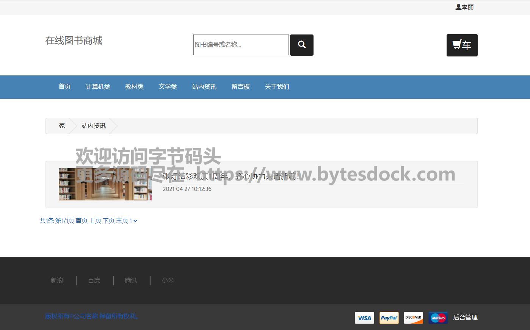Screen dimensions: 530x330
Task: Select 文学类 in the navigation bar
Action: 168,87
